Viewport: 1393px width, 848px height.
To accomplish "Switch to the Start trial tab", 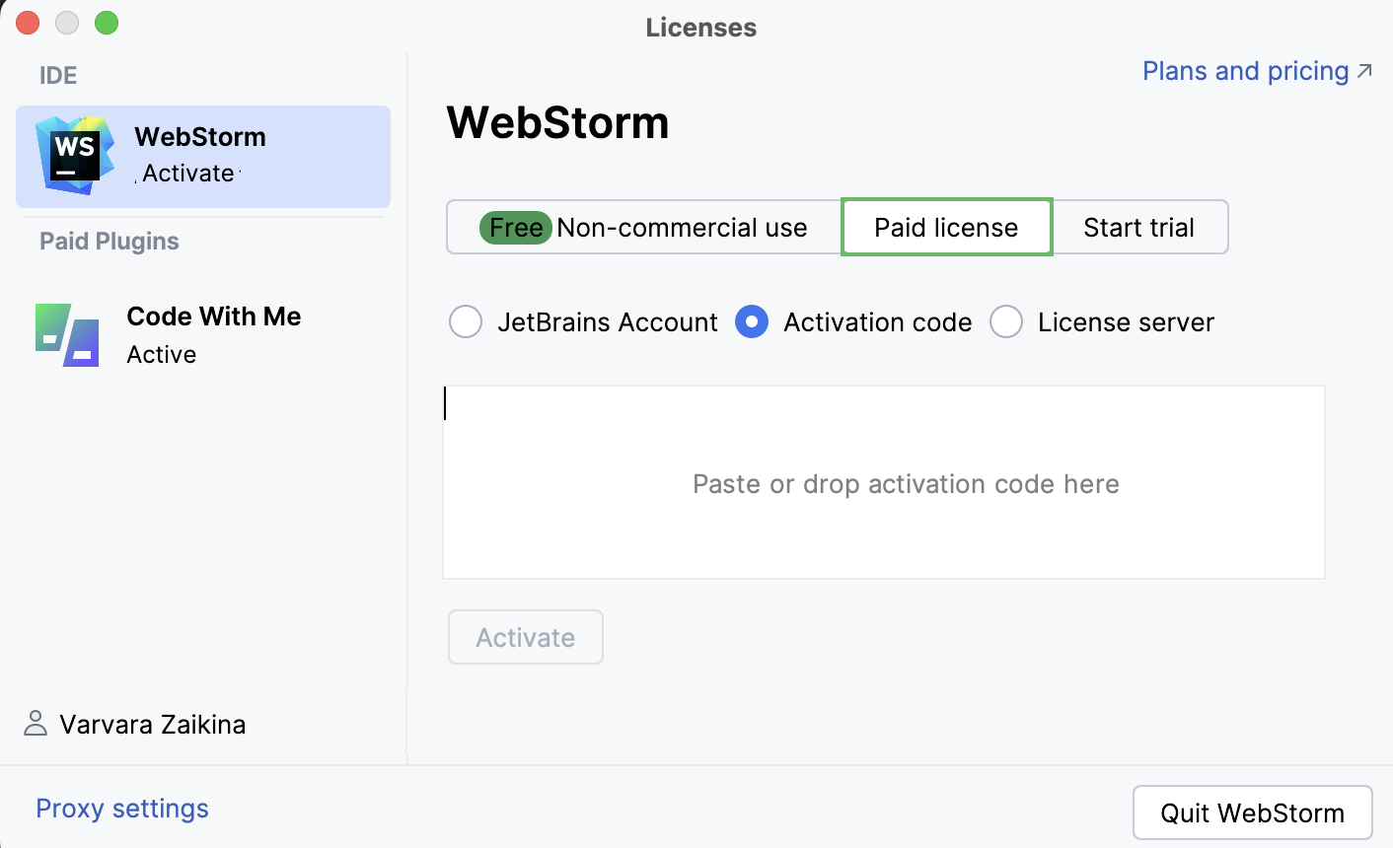I will (x=1138, y=227).
